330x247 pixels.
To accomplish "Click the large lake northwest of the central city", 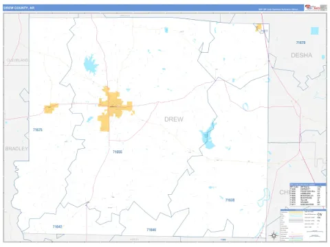I will pyautogui.click(x=91, y=64).
